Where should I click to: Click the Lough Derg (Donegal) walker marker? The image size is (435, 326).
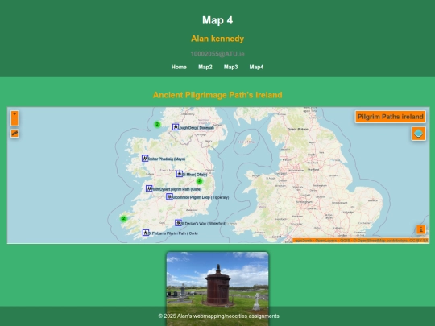point(176,127)
